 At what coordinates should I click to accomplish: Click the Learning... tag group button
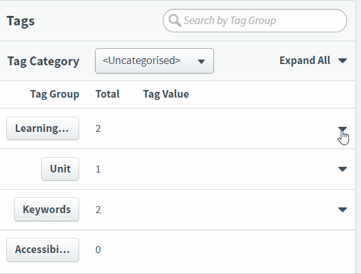click(42, 129)
